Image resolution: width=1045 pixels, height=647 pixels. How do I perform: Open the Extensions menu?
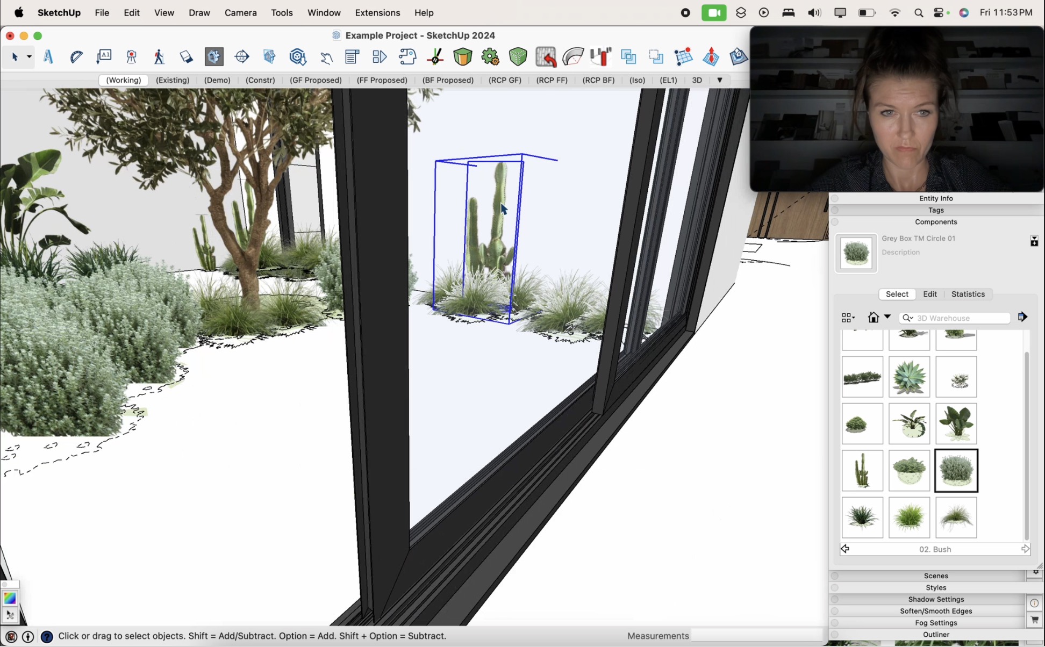click(x=377, y=12)
